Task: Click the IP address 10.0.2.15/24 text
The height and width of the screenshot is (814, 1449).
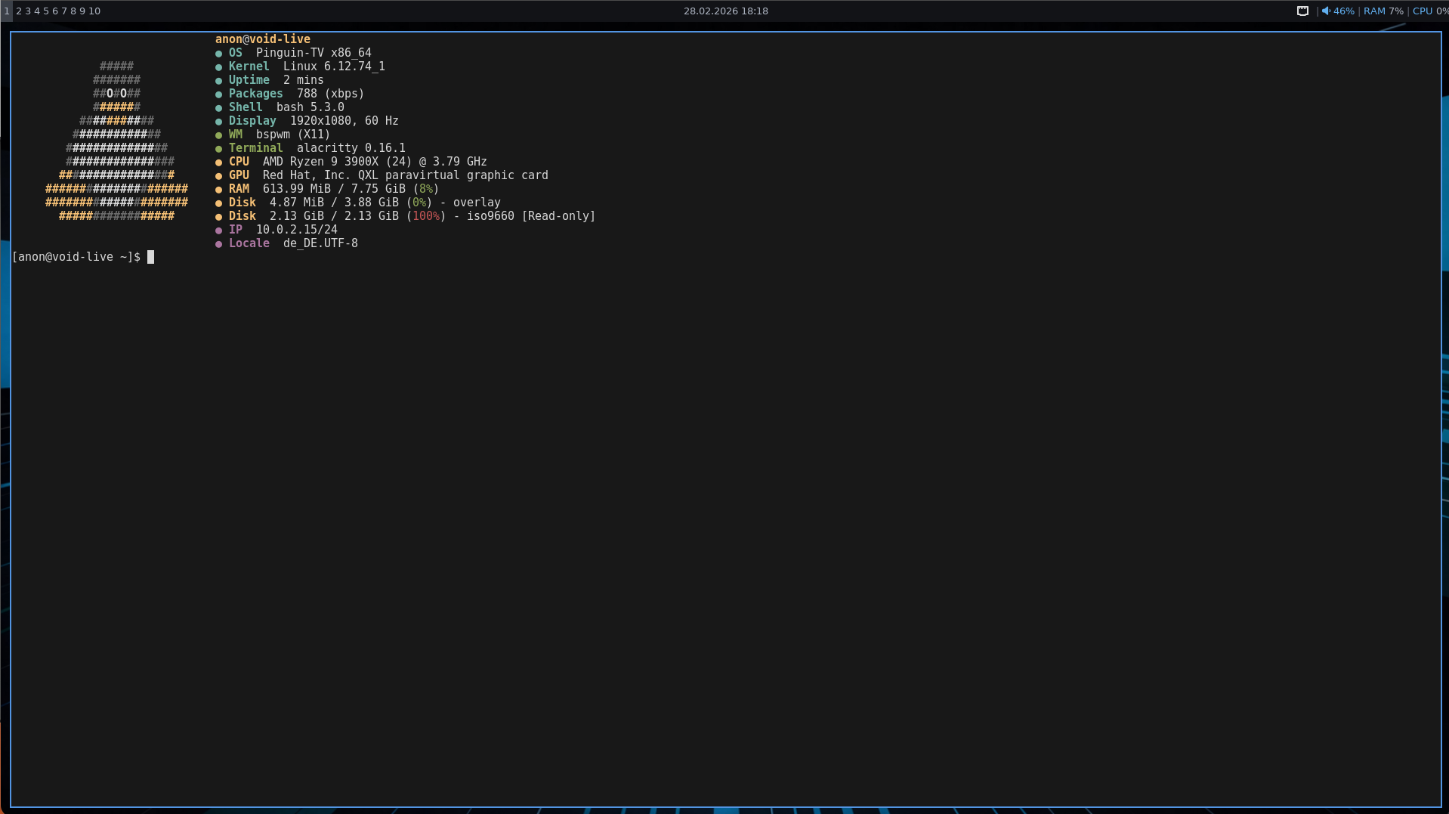Action: tap(296, 230)
